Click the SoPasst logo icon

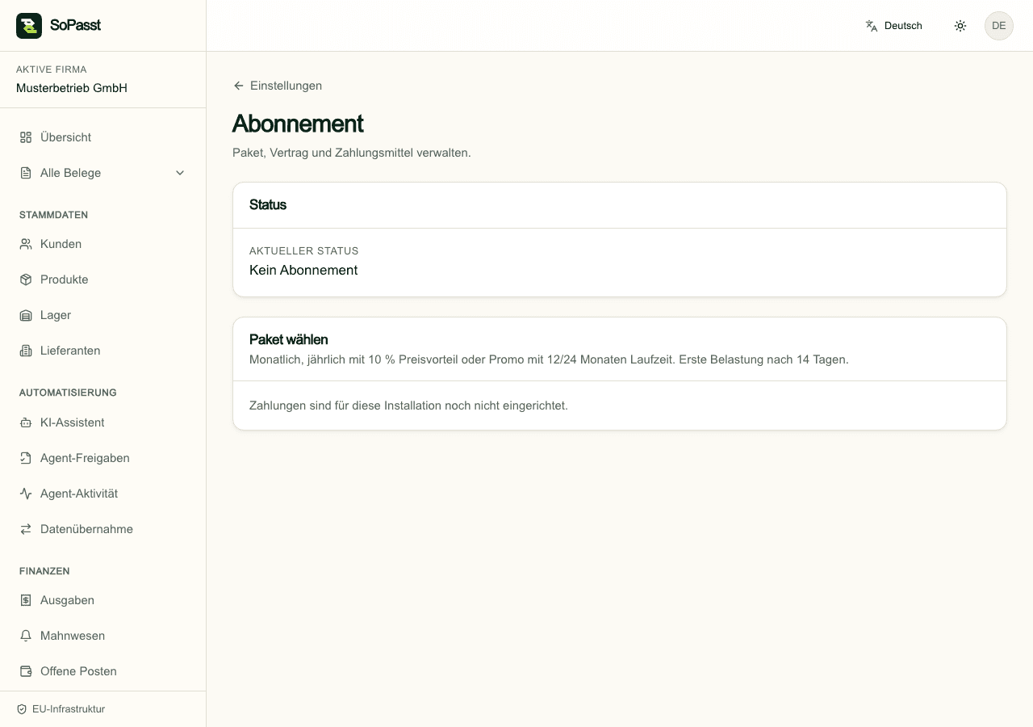pos(29,26)
